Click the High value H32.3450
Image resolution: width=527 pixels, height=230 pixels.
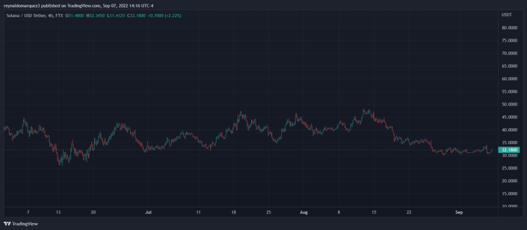[99, 16]
